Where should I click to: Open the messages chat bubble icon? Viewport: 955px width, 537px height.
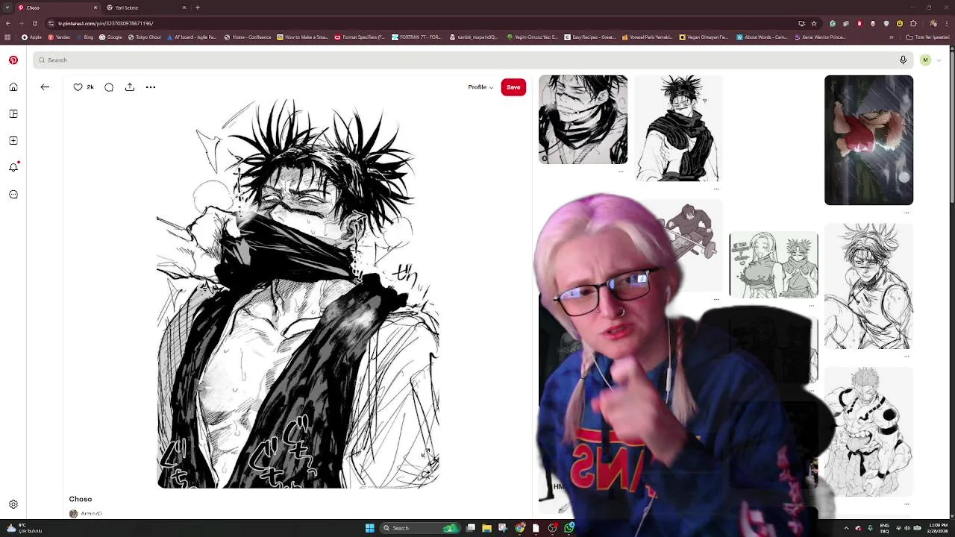(x=13, y=195)
